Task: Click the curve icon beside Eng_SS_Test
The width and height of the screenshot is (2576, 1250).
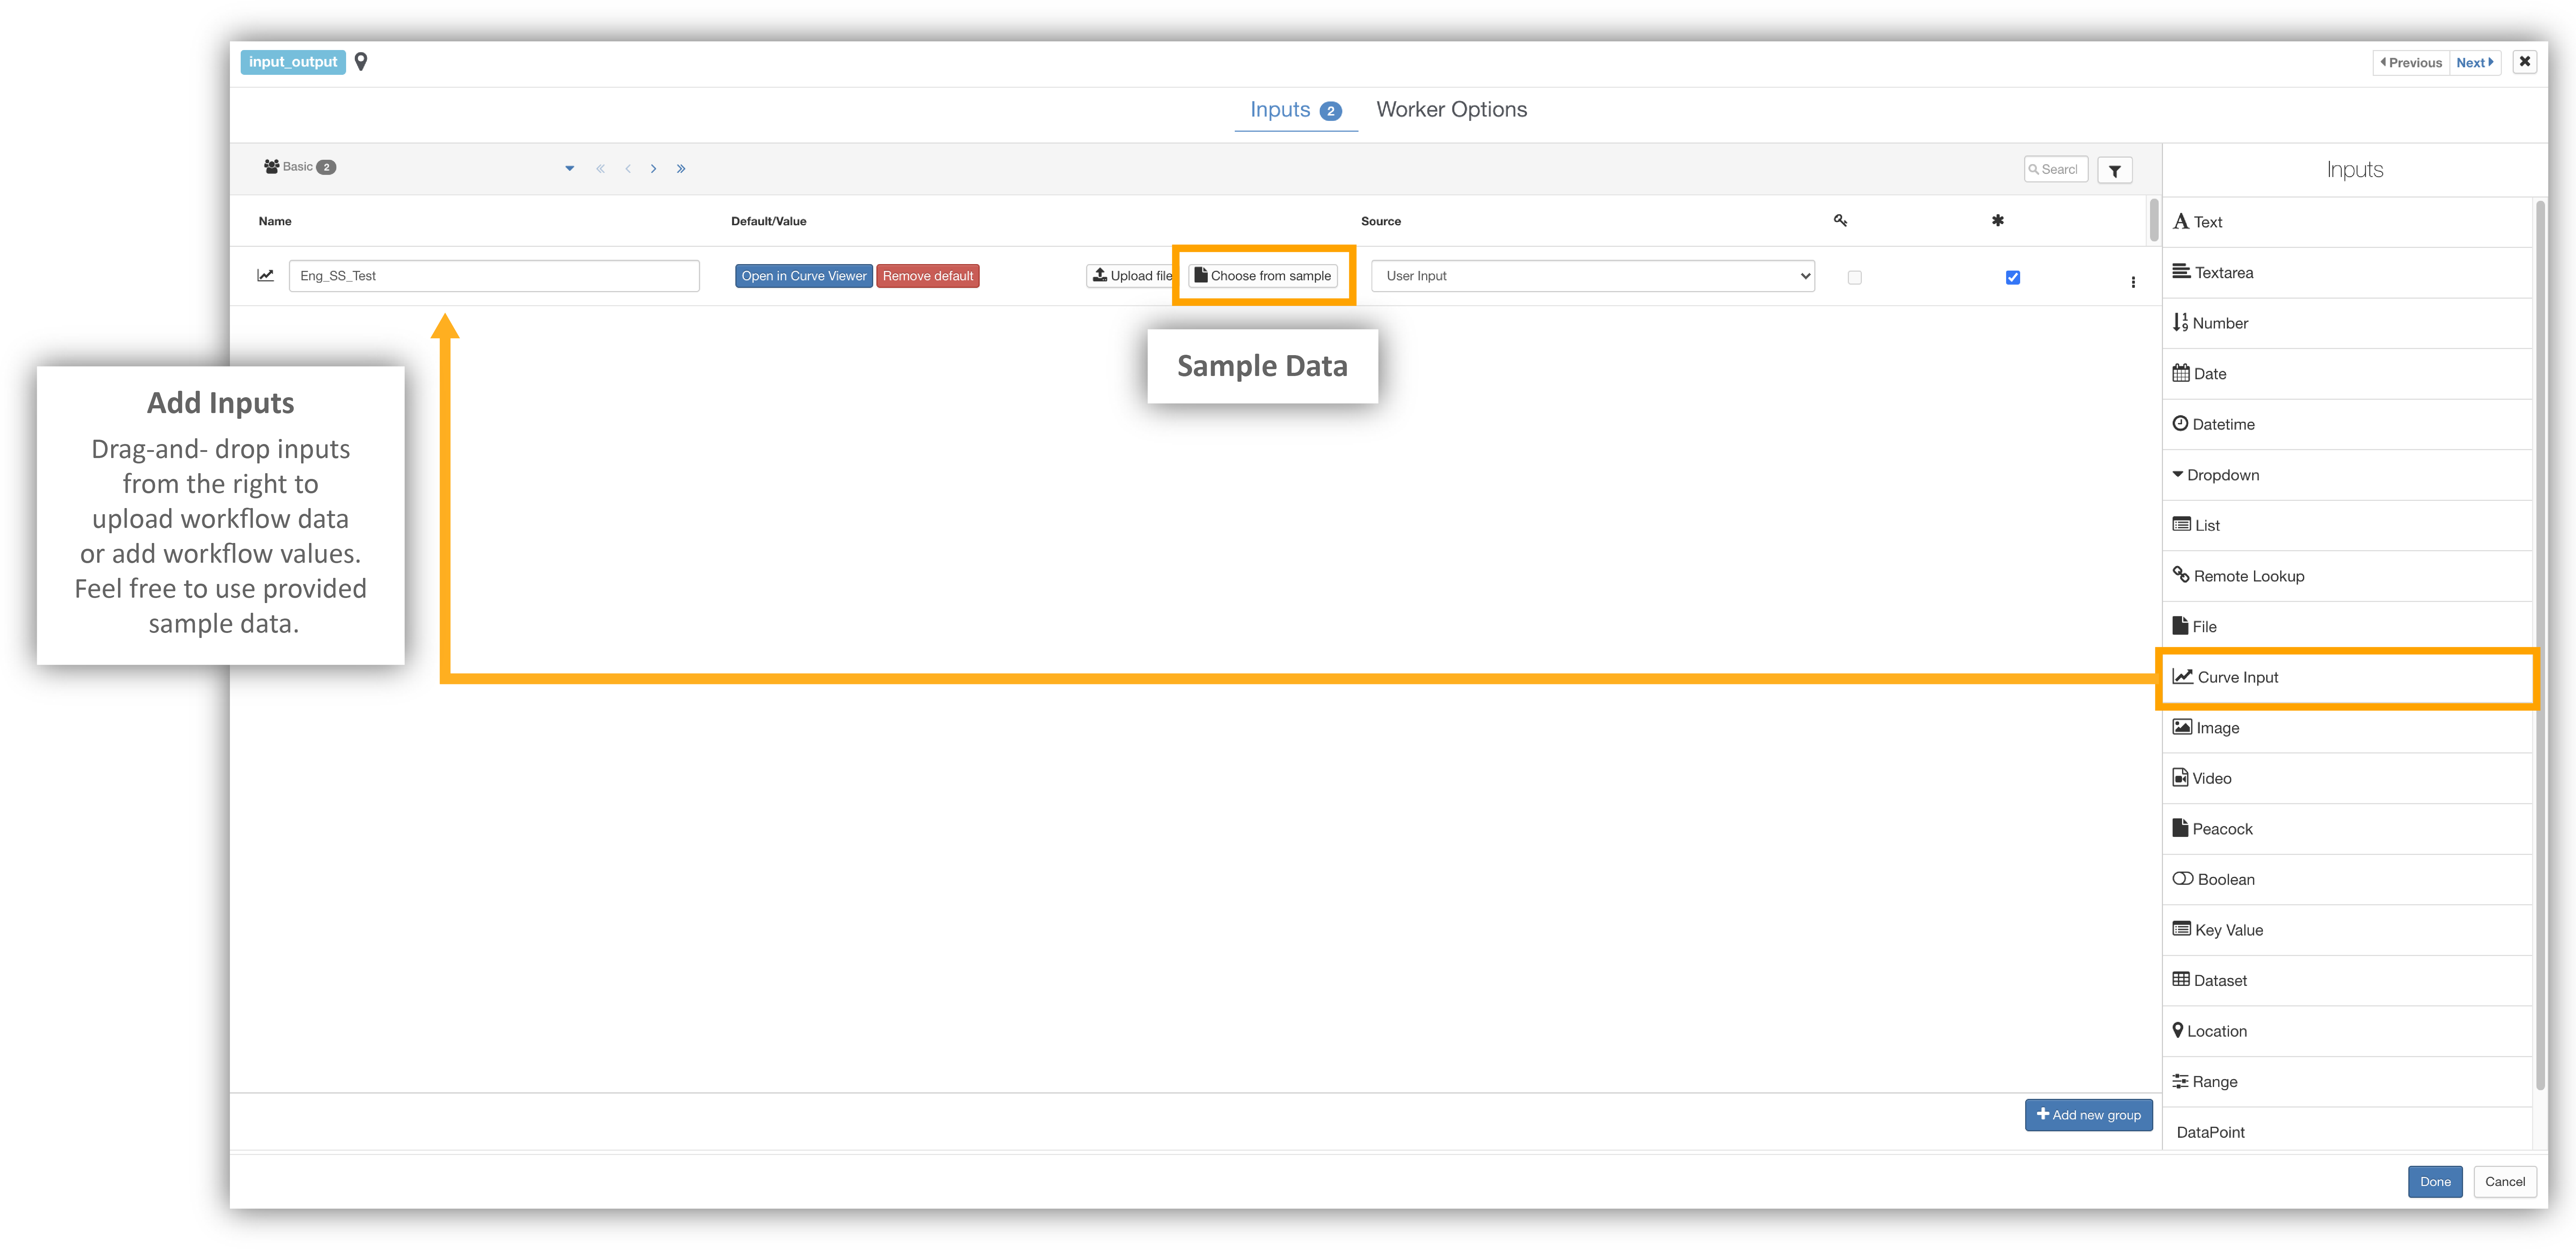Action: point(265,276)
